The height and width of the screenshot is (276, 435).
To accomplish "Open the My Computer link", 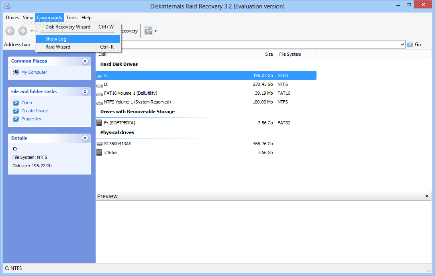I will tap(34, 72).
